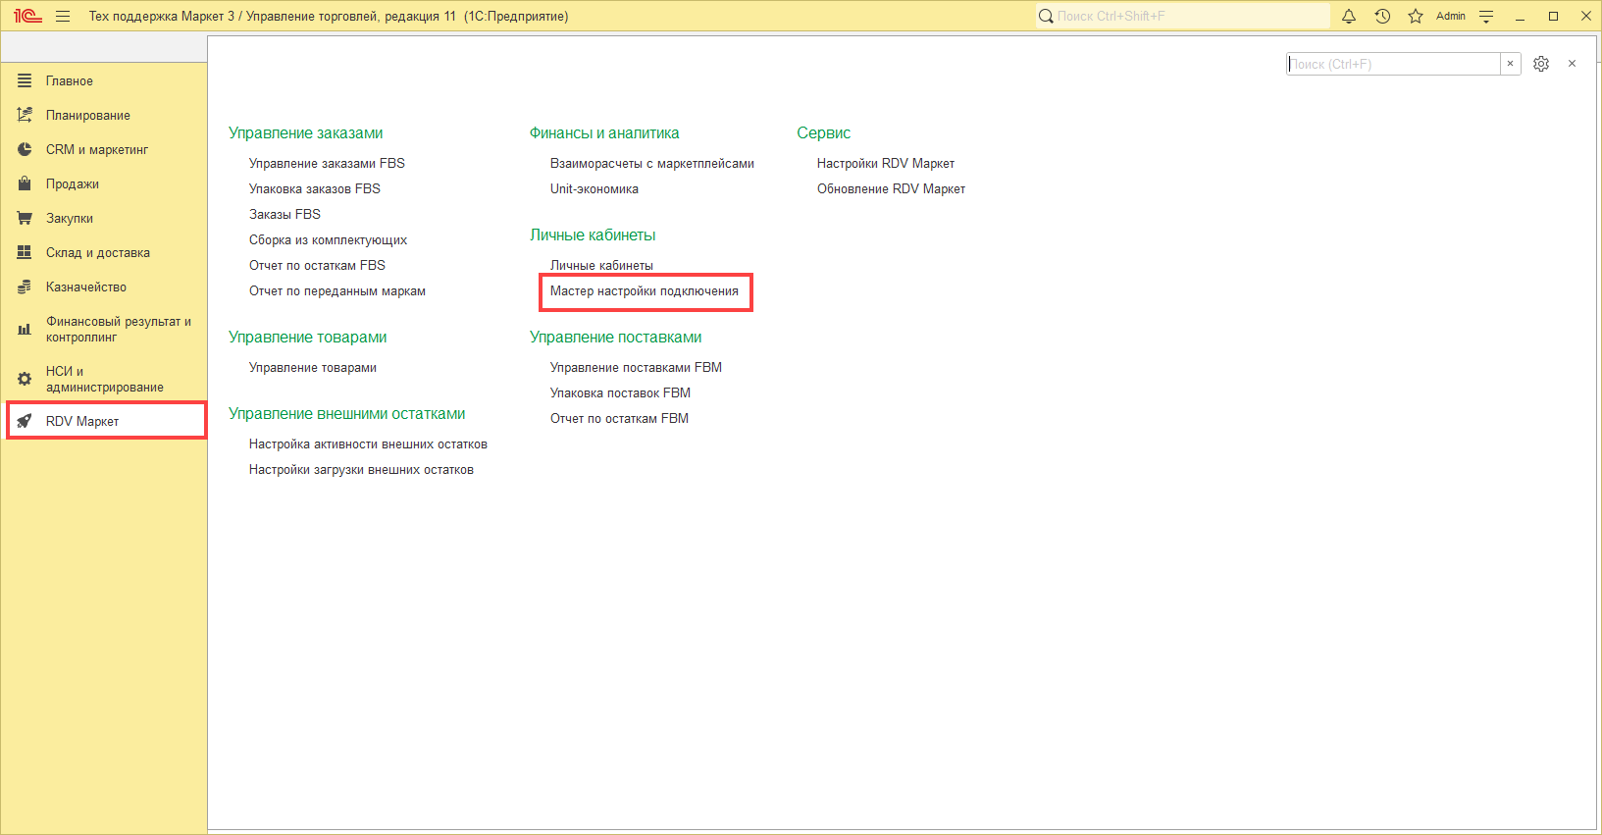Click the Личные кабинеты group heading
Viewport: 1602px width, 835px height.
tap(593, 235)
